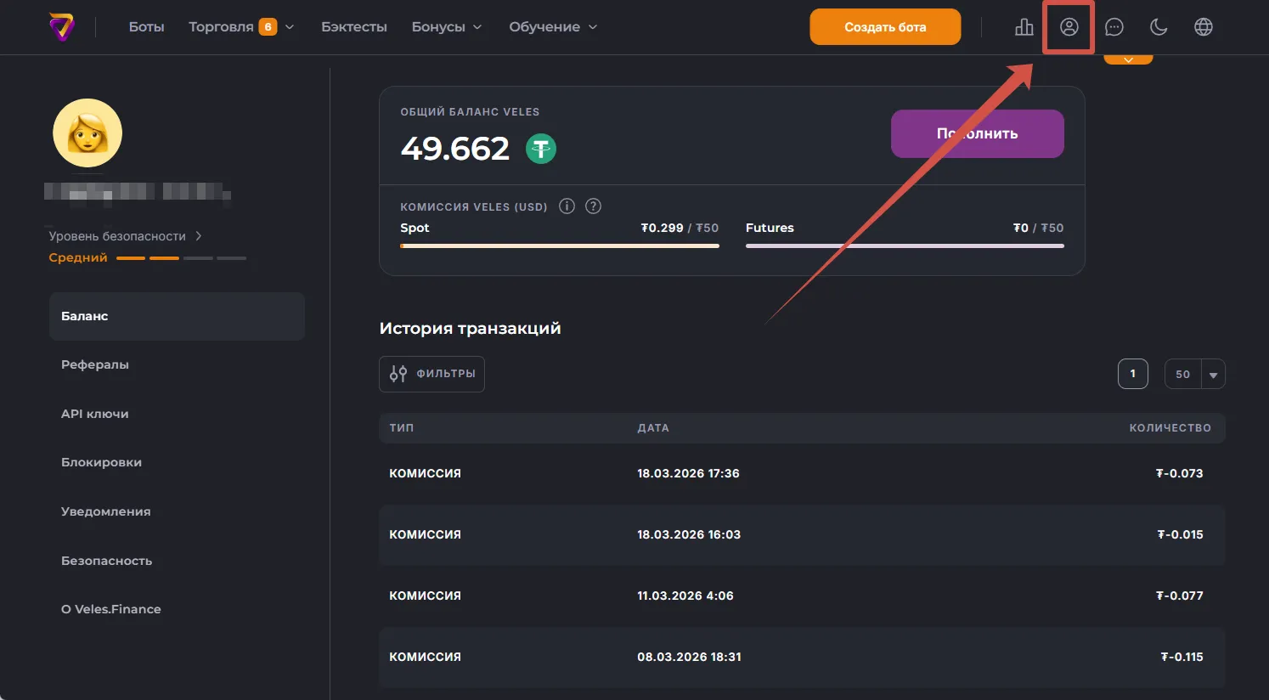Toggle dark mode moon icon

click(1159, 27)
